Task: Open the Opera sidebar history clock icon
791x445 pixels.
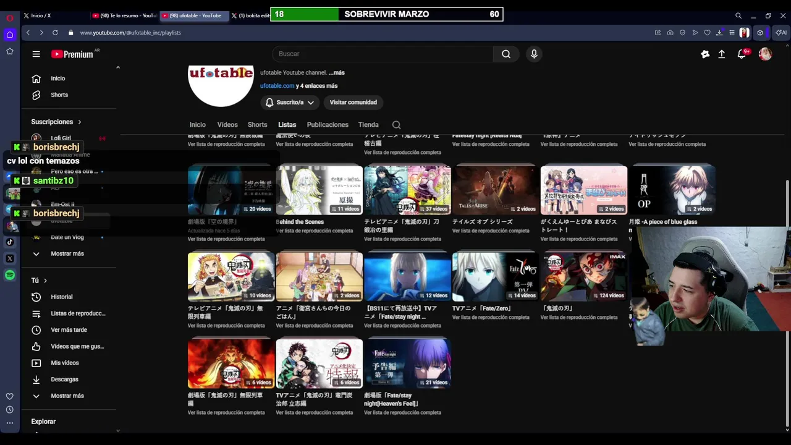Action: pos(10,409)
